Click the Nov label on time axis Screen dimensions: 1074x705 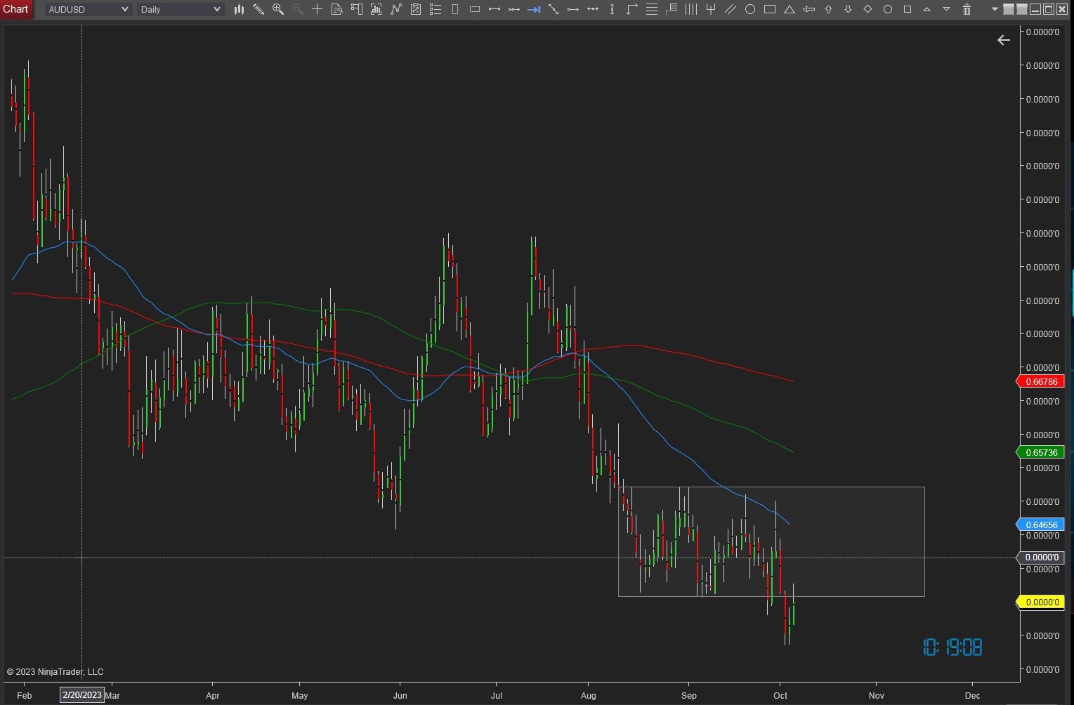(x=877, y=696)
